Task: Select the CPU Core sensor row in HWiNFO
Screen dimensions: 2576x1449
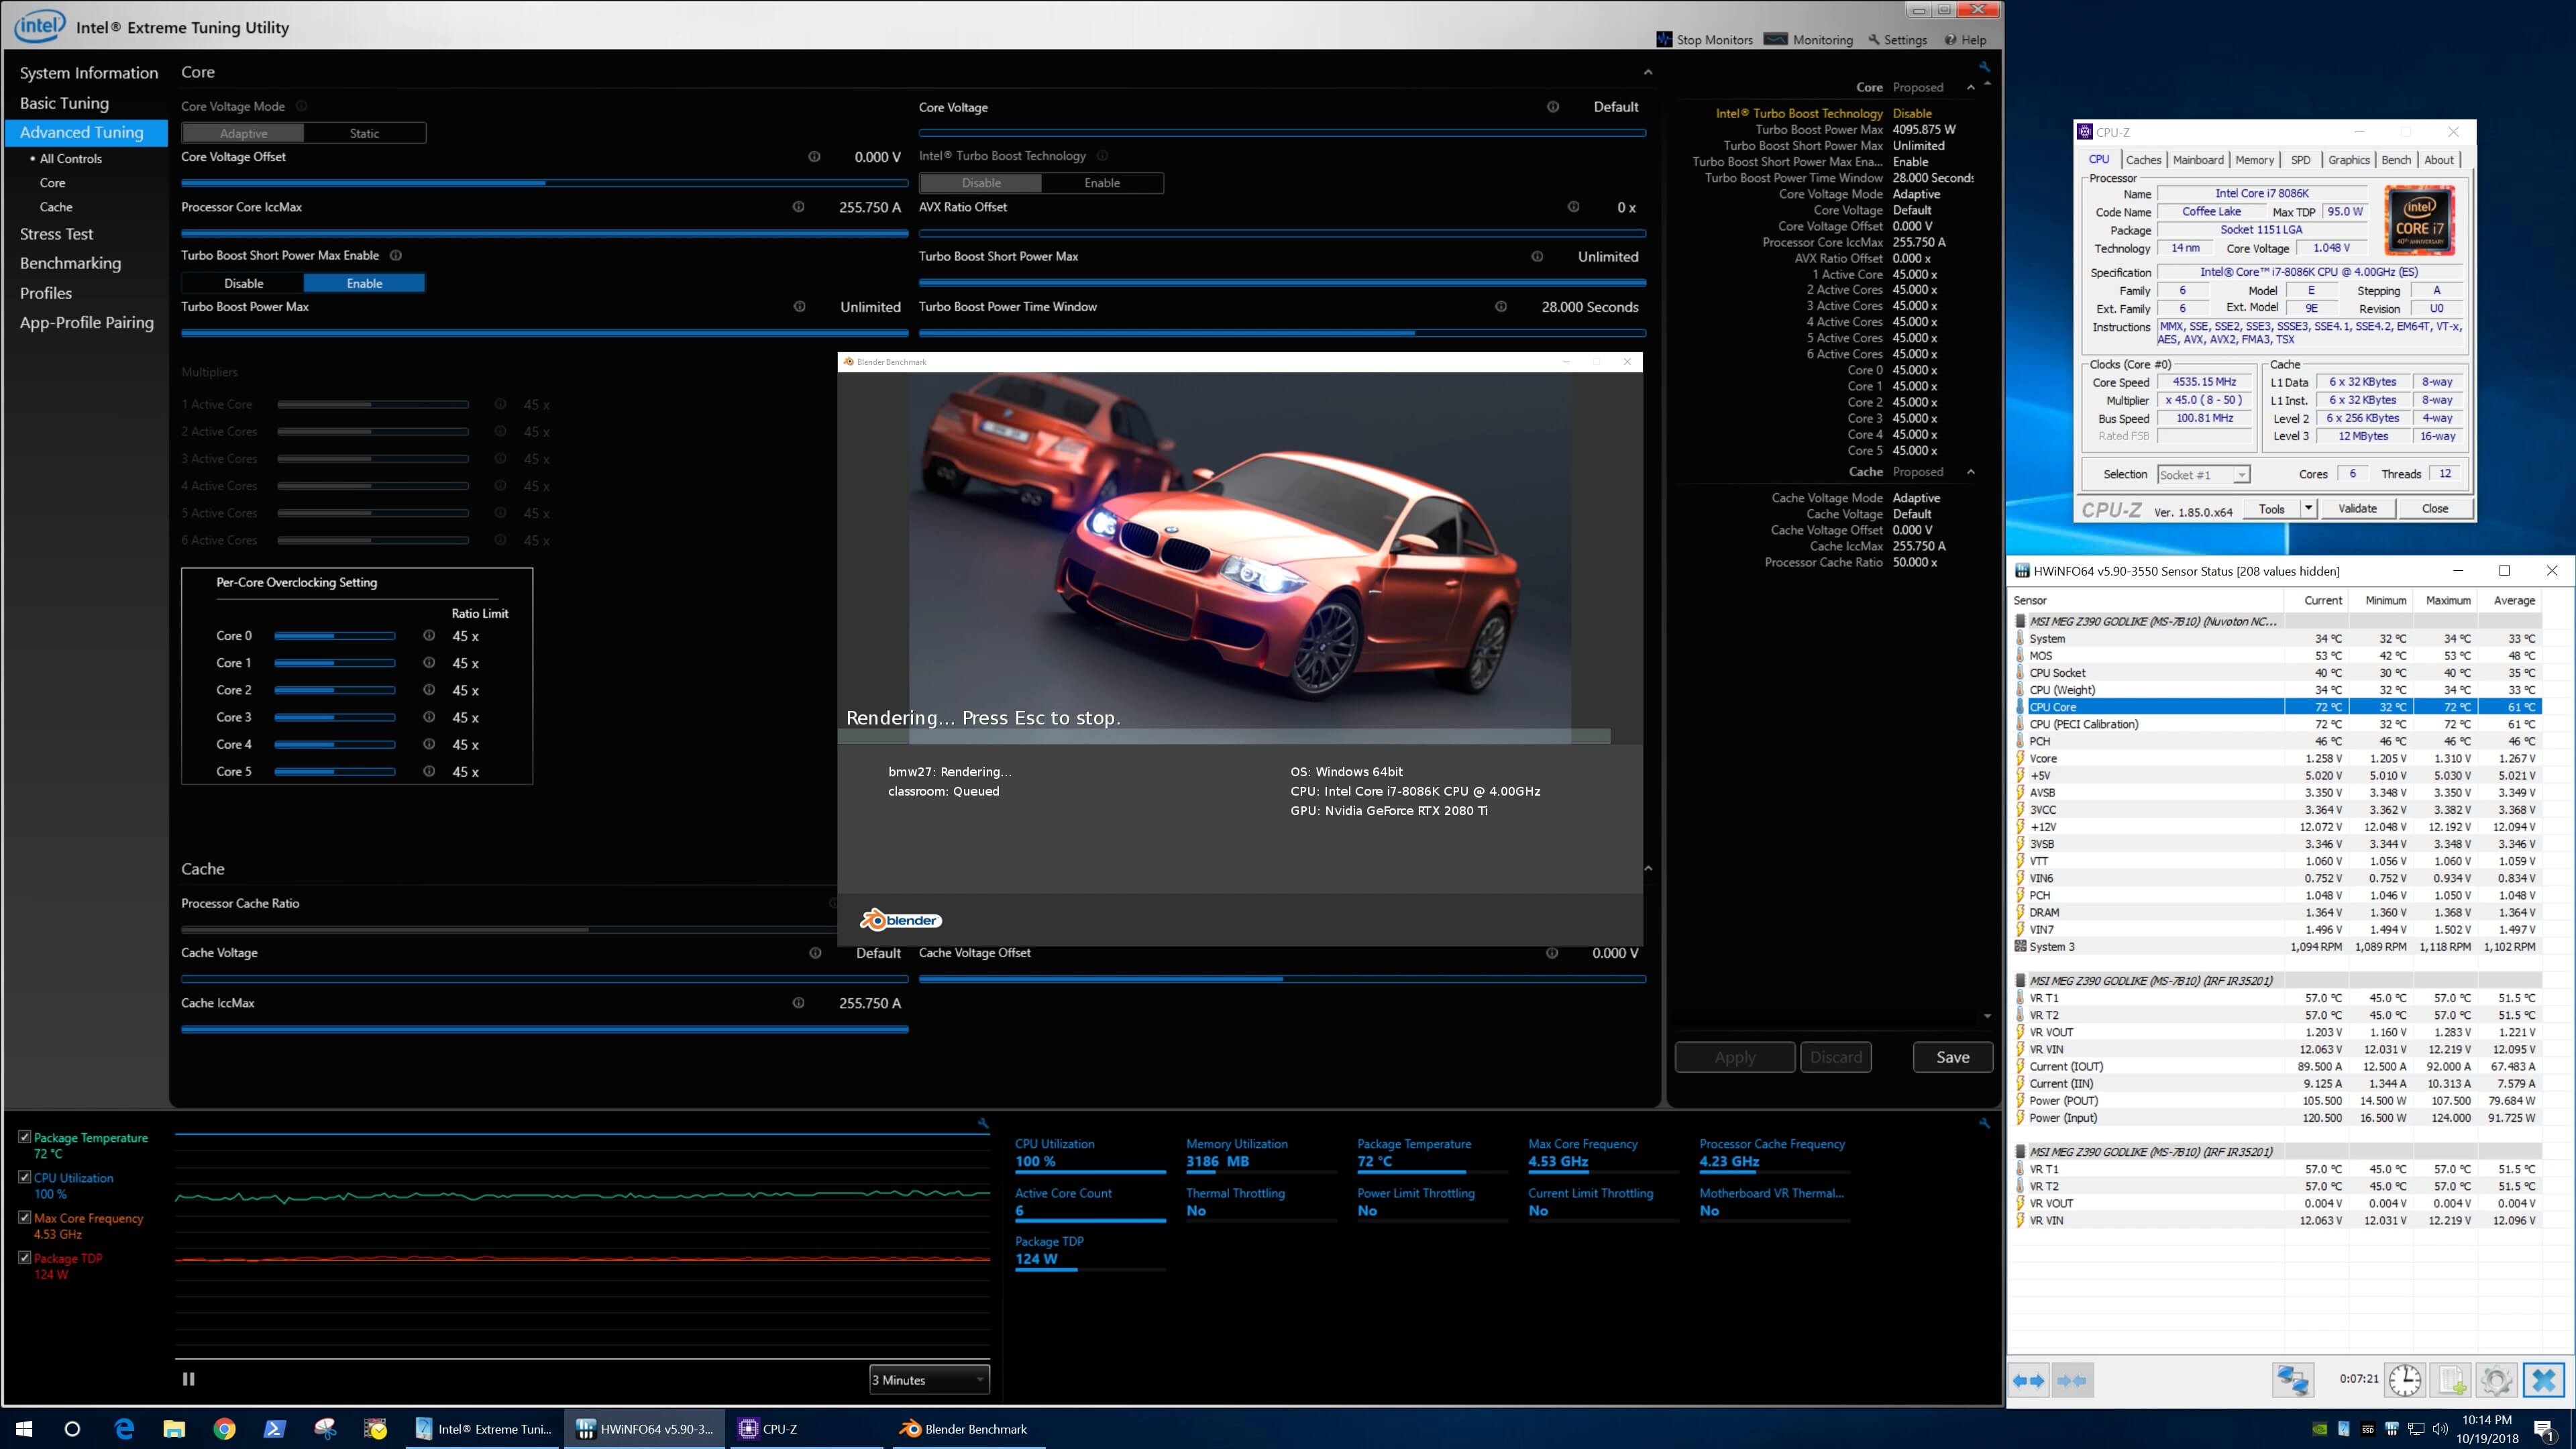Action: pyautogui.click(x=2277, y=707)
